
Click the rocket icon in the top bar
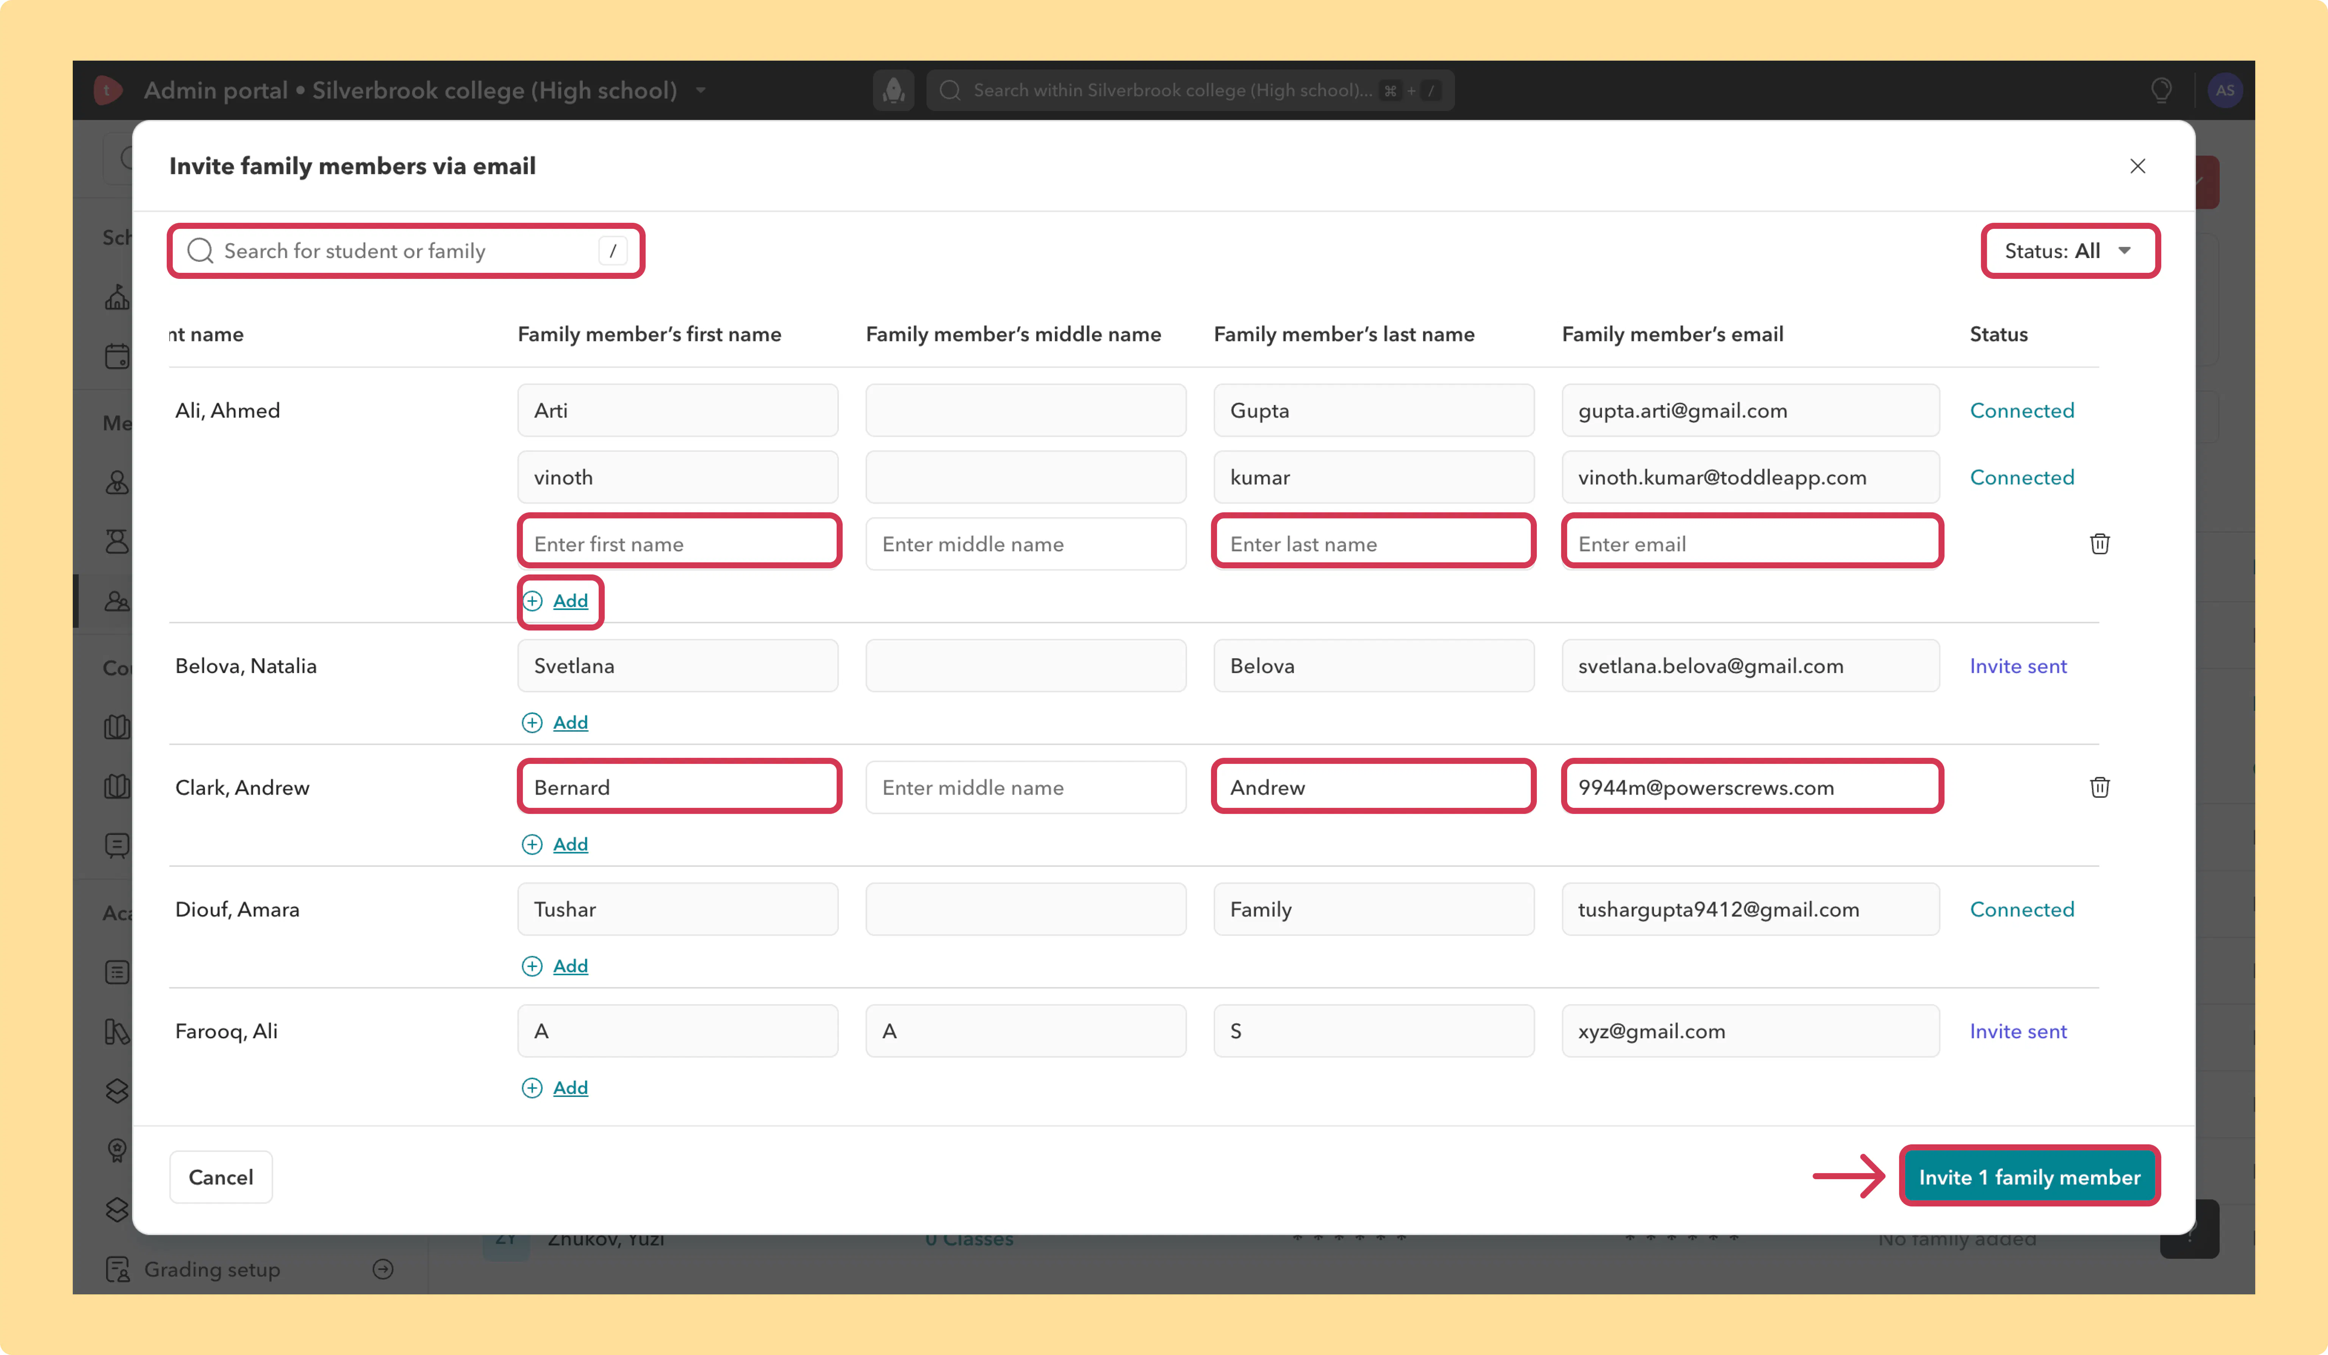(x=893, y=91)
